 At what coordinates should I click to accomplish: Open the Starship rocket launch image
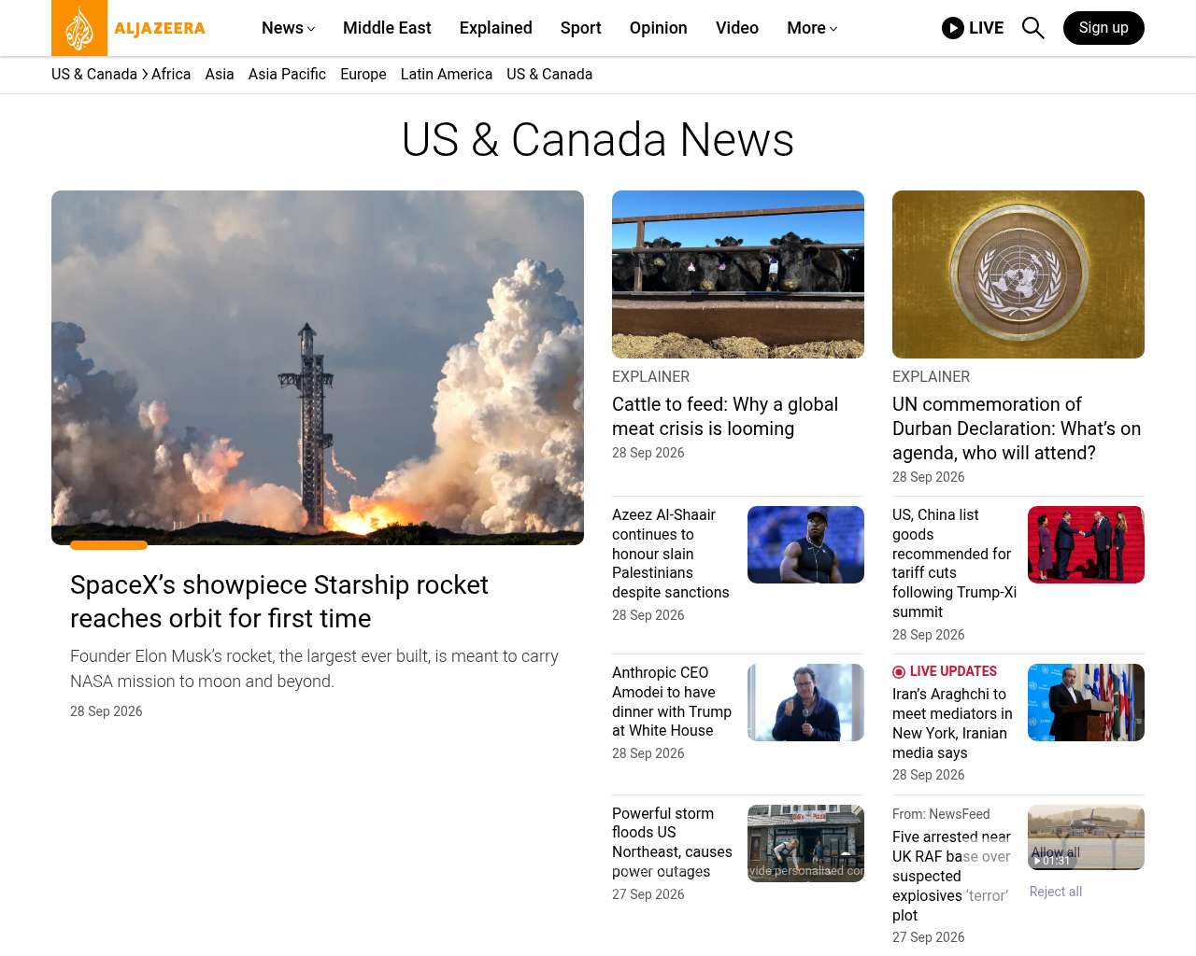tap(318, 368)
